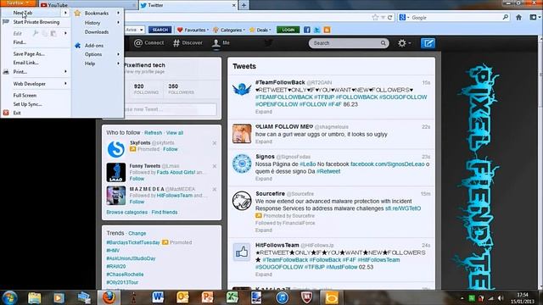Choose Start Private Browsing
The width and height of the screenshot is (543, 305).
(36, 22)
